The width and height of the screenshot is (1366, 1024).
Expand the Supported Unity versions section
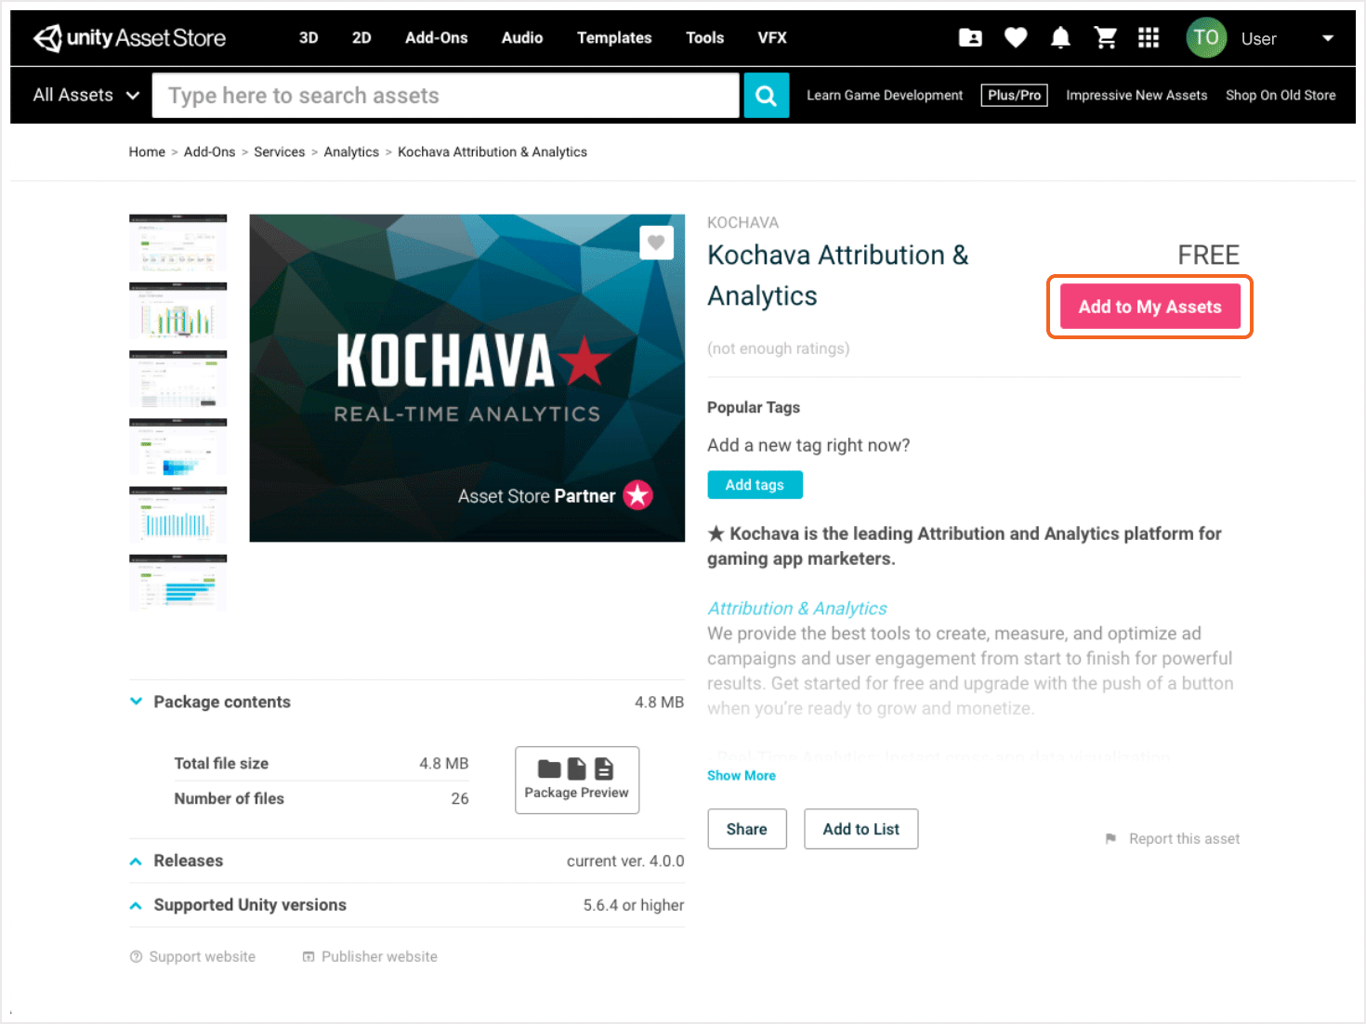point(136,905)
